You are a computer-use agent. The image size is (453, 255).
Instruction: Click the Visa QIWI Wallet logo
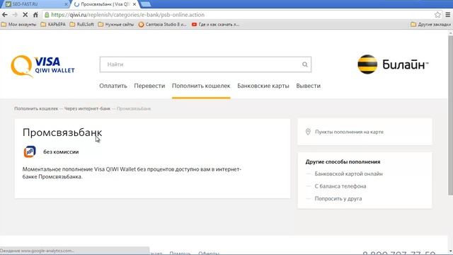pos(42,66)
